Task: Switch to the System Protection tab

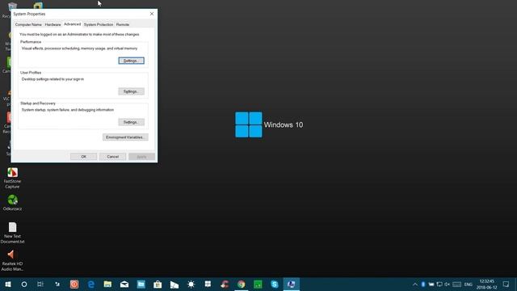Action: point(99,24)
